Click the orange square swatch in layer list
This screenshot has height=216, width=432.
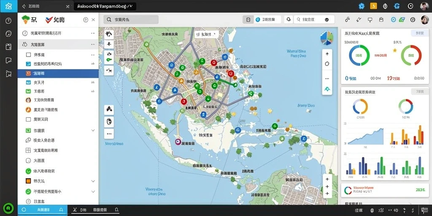28,181
